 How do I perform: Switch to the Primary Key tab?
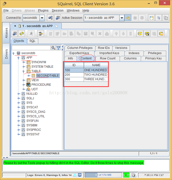(153, 58)
